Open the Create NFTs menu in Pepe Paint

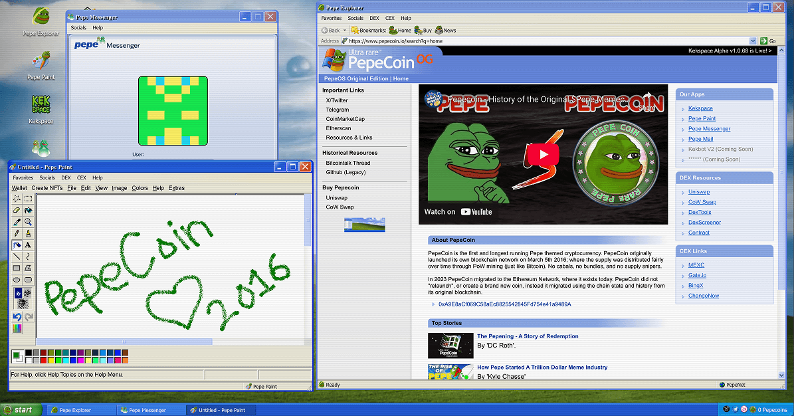tap(47, 188)
